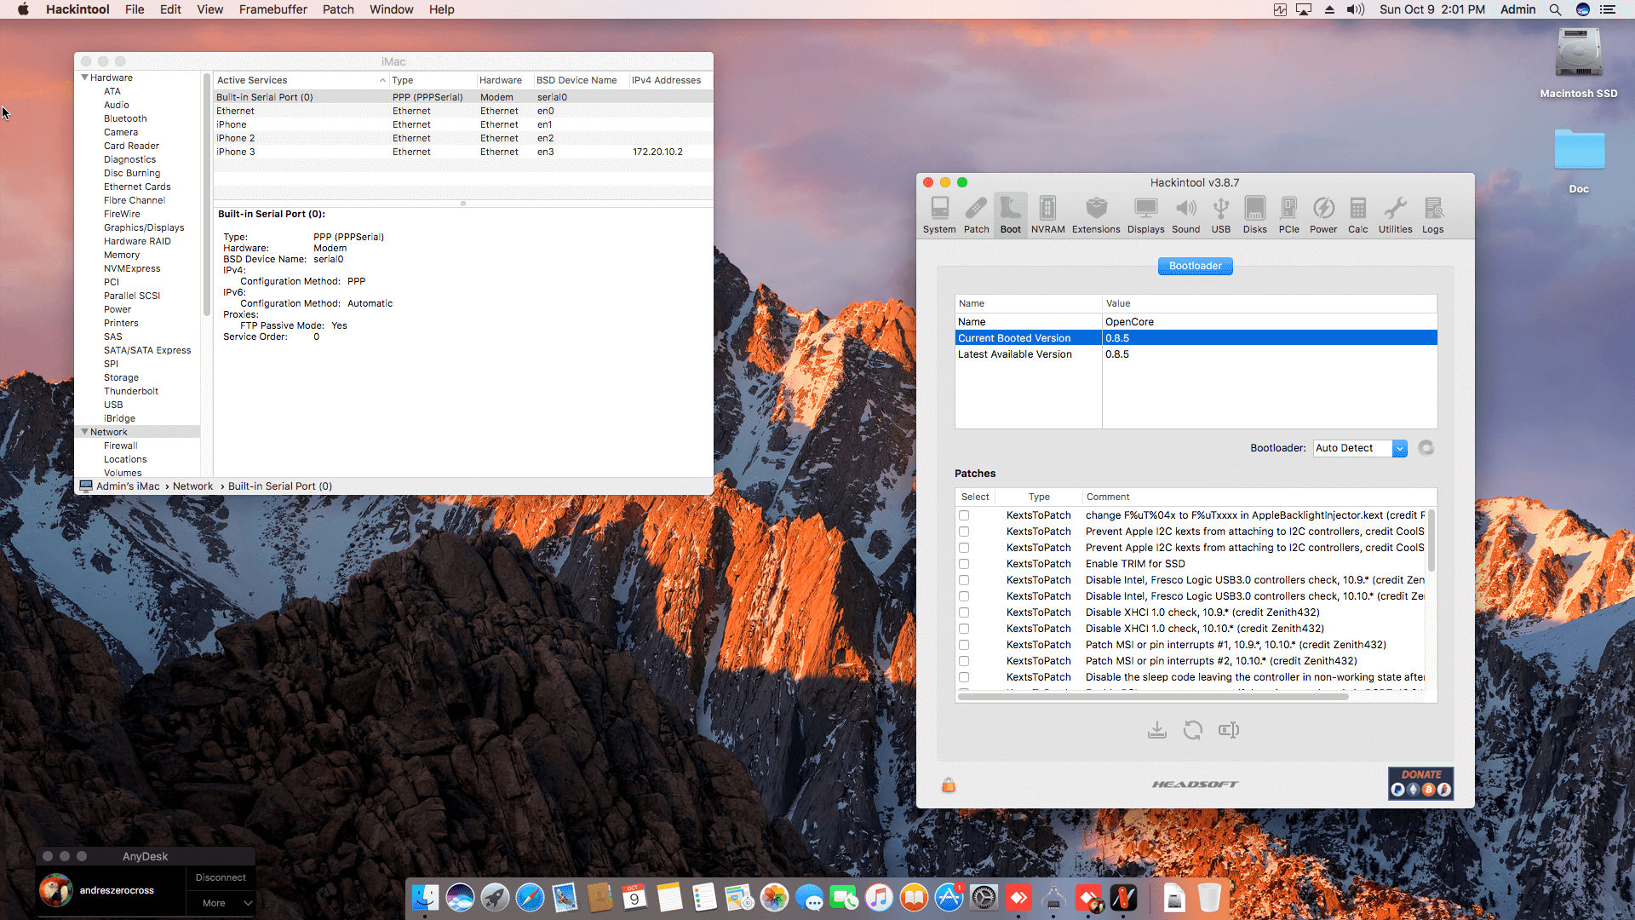Check Disable Intel Fresco Logic 10.10.* patch
The width and height of the screenshot is (1635, 920).
pos(964,596)
